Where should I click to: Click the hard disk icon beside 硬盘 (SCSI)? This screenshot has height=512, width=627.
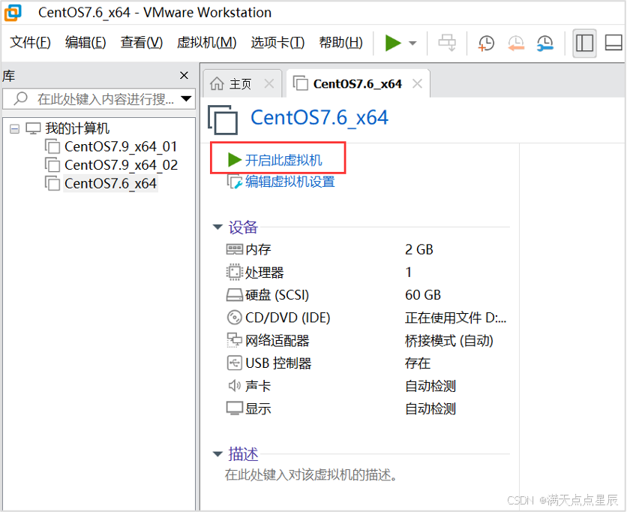[x=234, y=295]
